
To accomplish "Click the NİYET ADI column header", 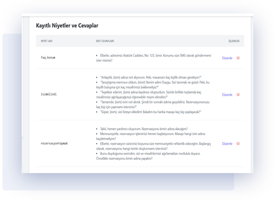I will tap(47, 41).
